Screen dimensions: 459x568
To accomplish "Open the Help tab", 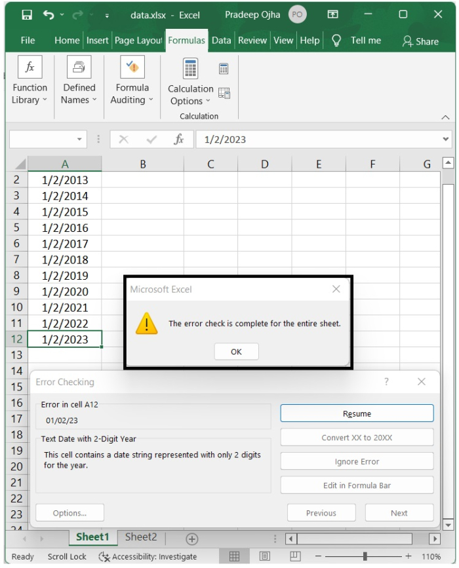I will click(309, 40).
